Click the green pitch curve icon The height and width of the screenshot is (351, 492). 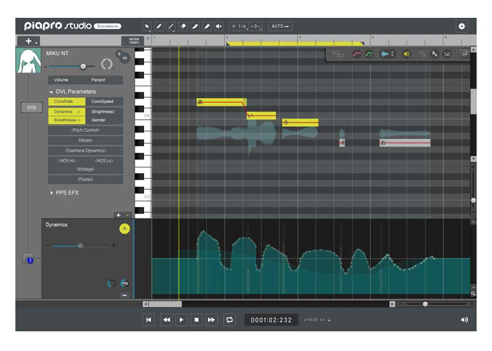point(370,54)
